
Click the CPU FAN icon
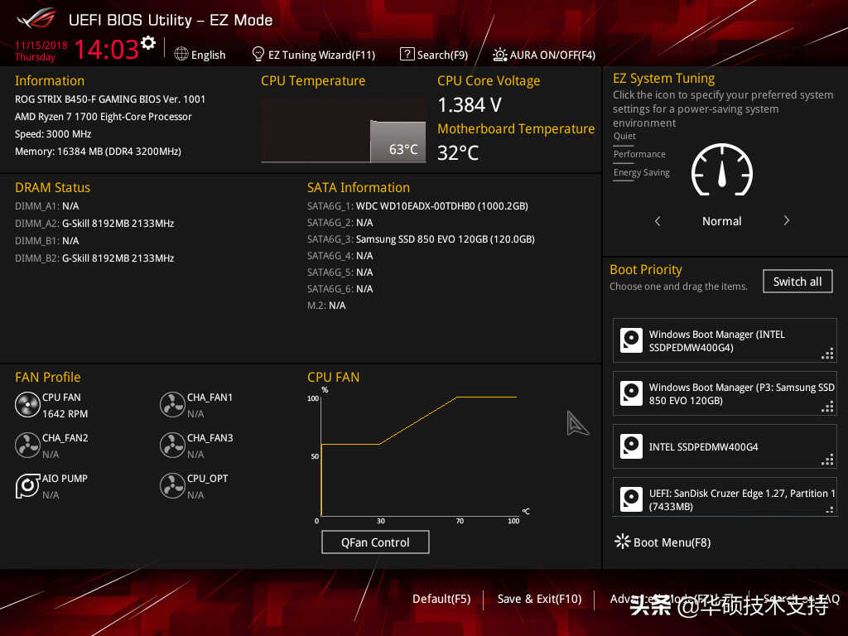tap(27, 404)
